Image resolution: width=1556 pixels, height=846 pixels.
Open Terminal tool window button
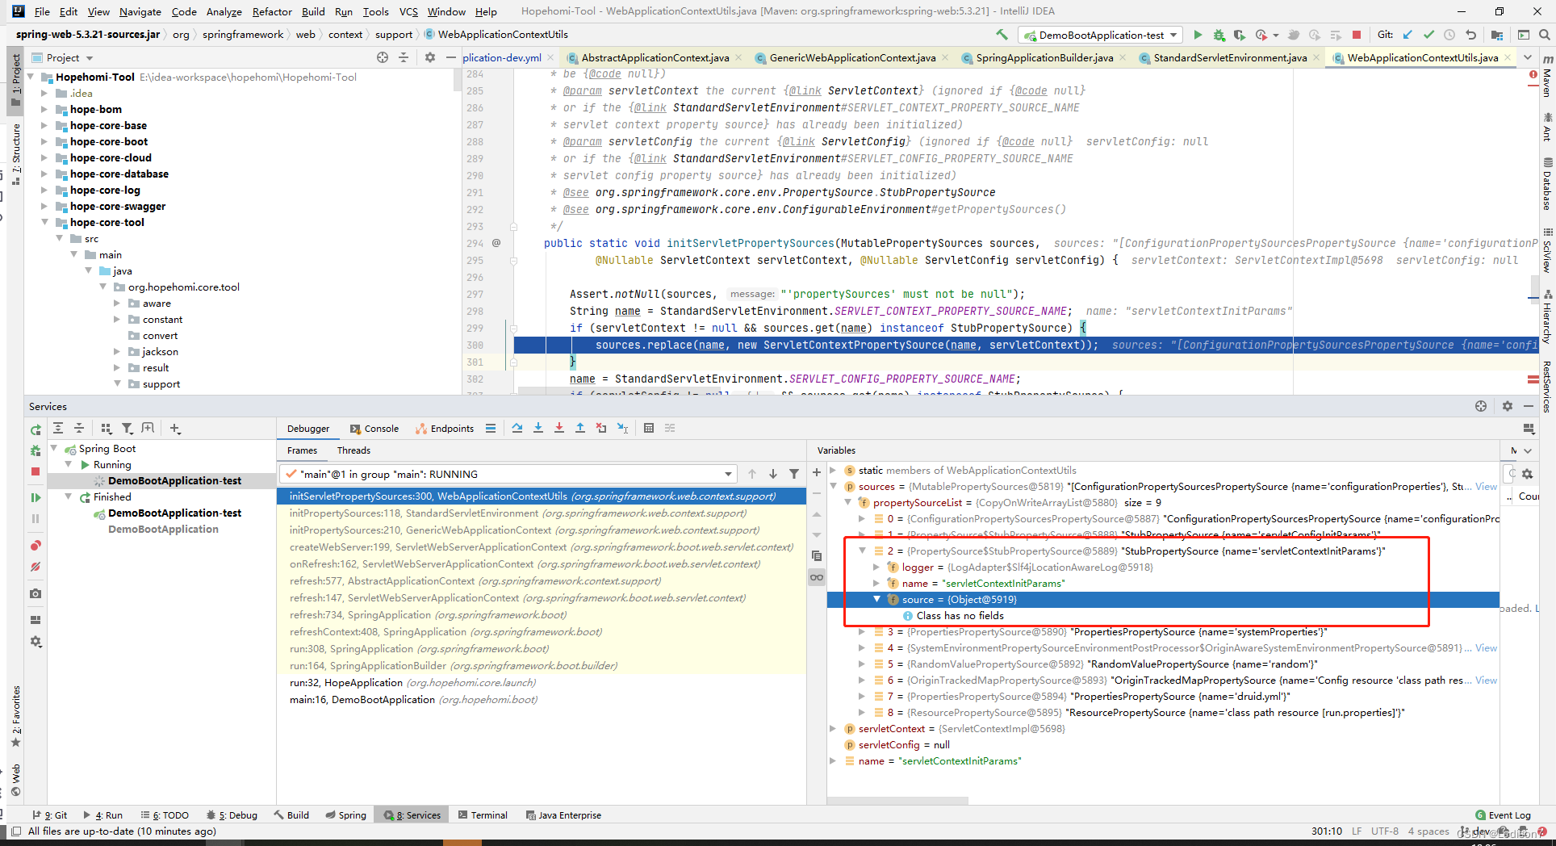pos(483,815)
